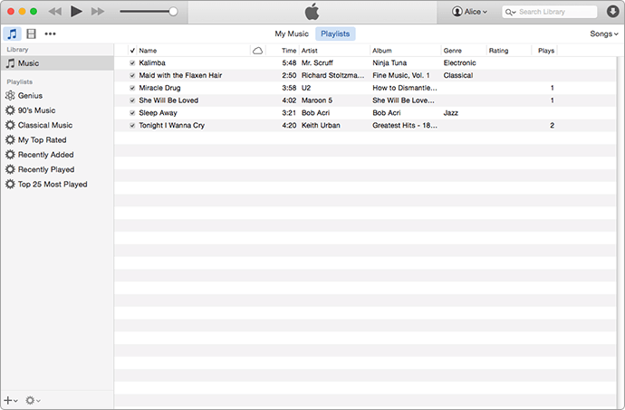The image size is (625, 410).
Task: Switch to the Playlists tab
Action: pyautogui.click(x=335, y=33)
